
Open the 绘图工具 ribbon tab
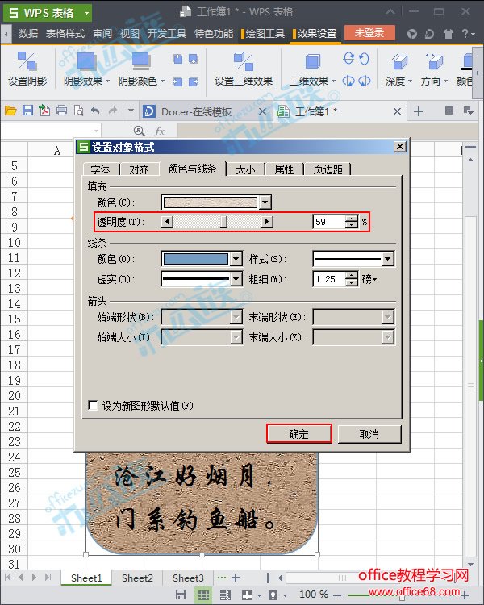tap(262, 34)
